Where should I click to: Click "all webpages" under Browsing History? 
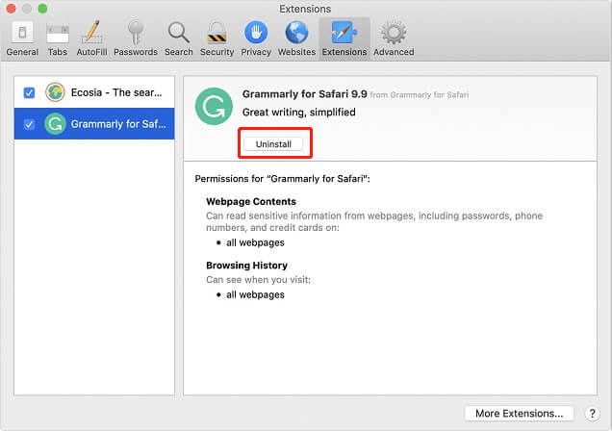click(x=255, y=294)
